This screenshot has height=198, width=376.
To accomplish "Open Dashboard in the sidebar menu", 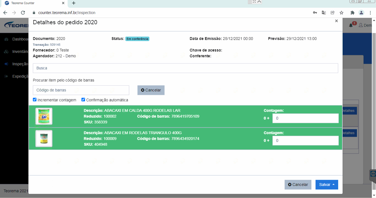I will [20, 39].
